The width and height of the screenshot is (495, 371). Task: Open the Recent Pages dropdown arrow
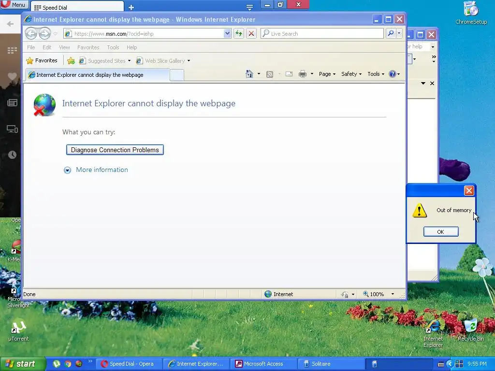[x=55, y=33]
